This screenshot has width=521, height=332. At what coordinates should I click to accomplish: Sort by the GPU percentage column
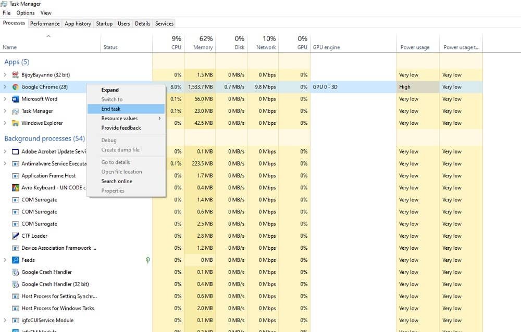(295, 43)
